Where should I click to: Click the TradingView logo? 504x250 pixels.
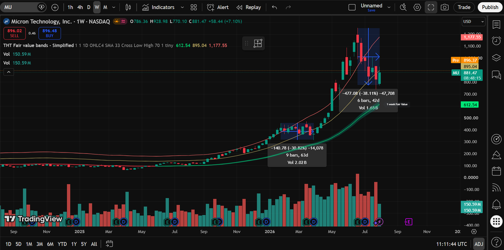(x=34, y=219)
